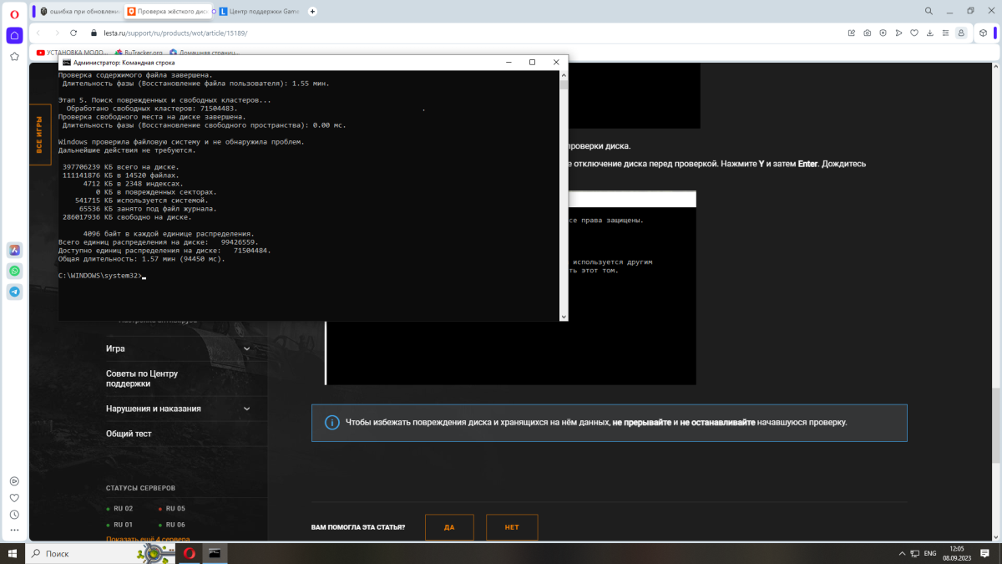Open the heart pinboards icon in sidebar

click(x=14, y=498)
